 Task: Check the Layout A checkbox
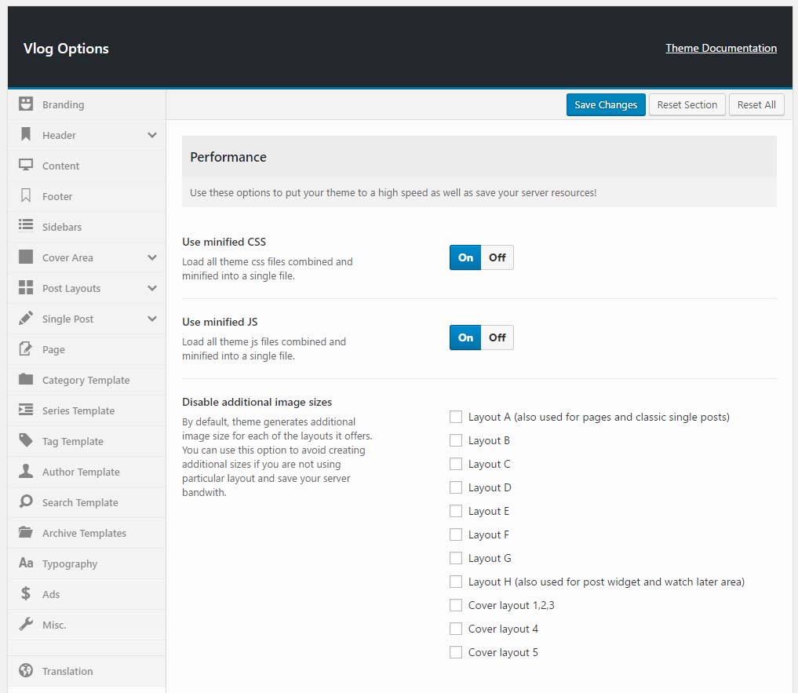455,417
